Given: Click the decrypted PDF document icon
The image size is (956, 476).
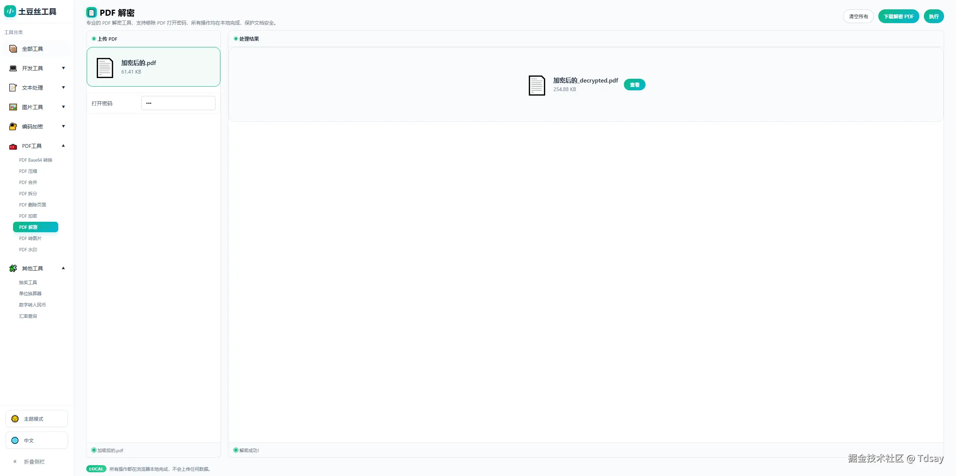Looking at the screenshot, I should [536, 85].
